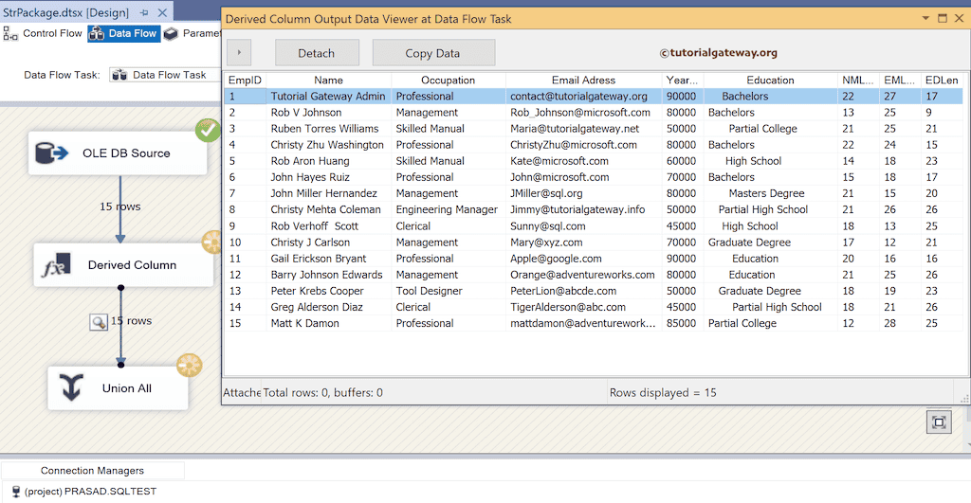Click the Engineering Manager occupation cell
The image size is (971, 503).
(447, 209)
